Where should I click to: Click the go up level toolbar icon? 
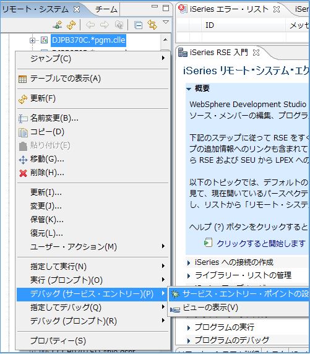coord(119,25)
